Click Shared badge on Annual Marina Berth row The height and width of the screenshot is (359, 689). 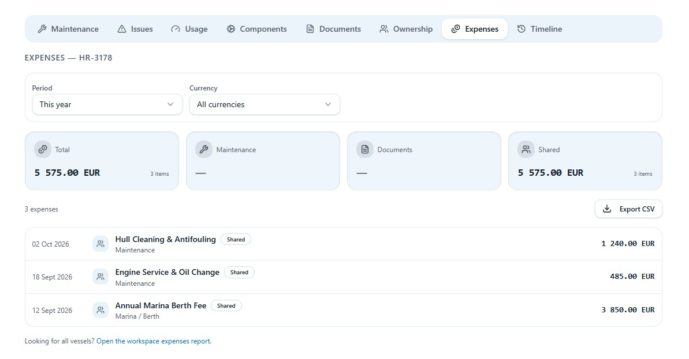tap(226, 305)
